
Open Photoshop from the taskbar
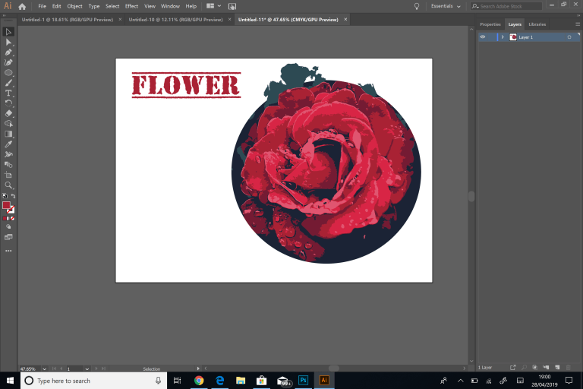[x=303, y=381]
